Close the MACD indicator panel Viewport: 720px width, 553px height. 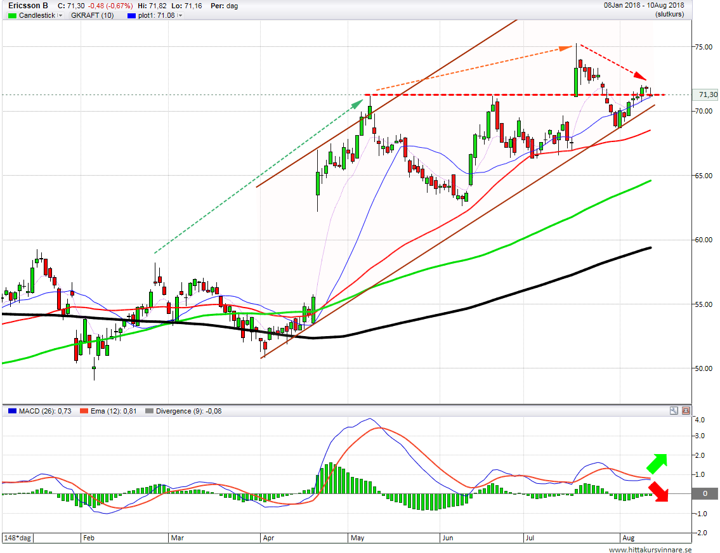(686, 411)
